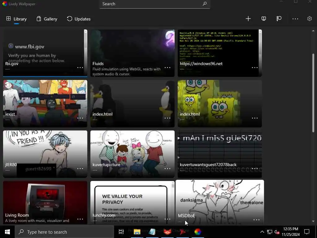This screenshot has height=238, width=317.
Task: Open more options for M5DBoE
Action: click(x=256, y=220)
